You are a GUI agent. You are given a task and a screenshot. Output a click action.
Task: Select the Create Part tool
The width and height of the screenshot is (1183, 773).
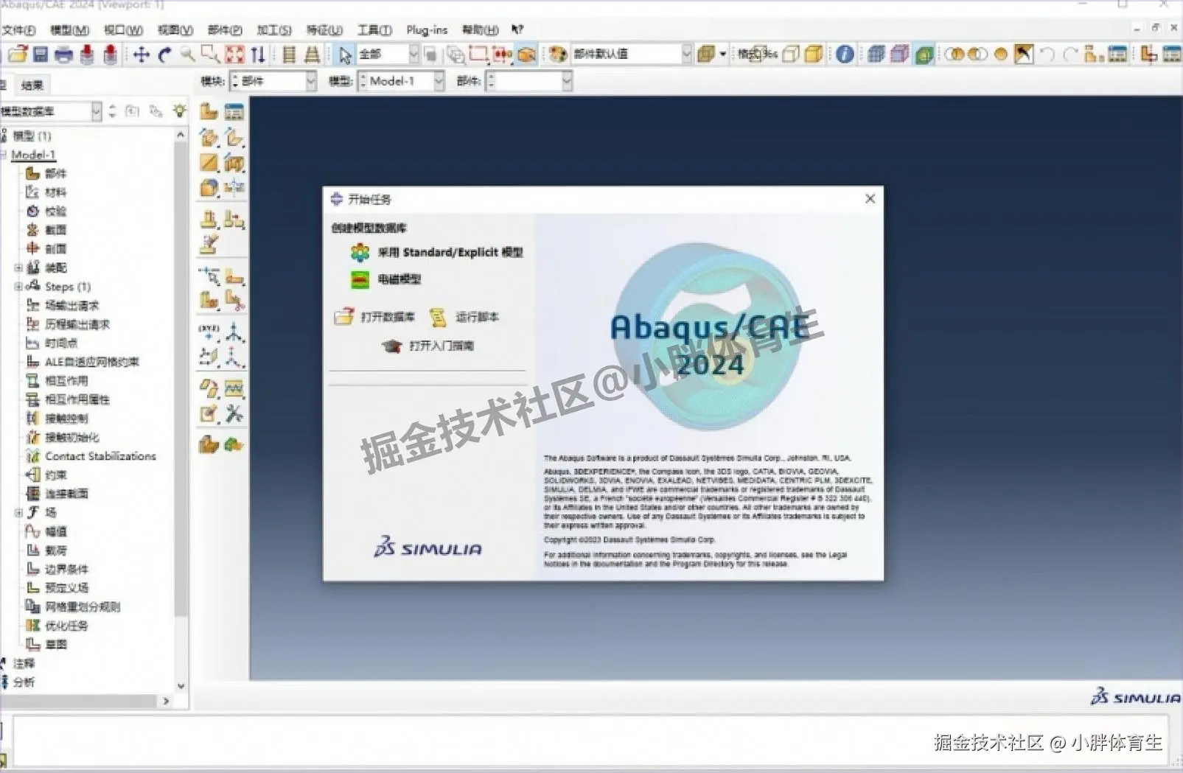pyautogui.click(x=210, y=111)
